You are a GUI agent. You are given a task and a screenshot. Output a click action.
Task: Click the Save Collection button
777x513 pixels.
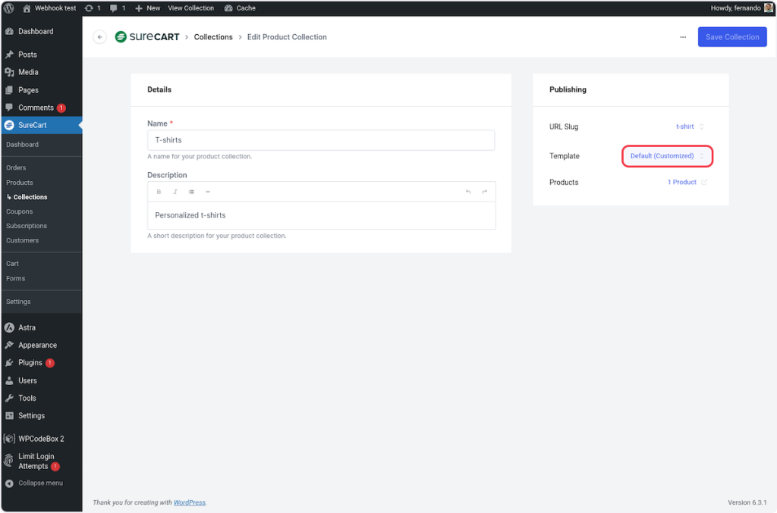(x=731, y=37)
